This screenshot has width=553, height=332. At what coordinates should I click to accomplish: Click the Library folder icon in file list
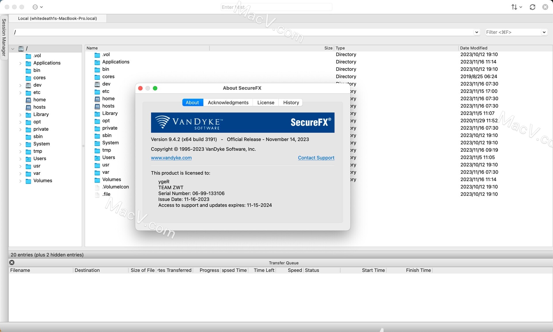click(97, 114)
